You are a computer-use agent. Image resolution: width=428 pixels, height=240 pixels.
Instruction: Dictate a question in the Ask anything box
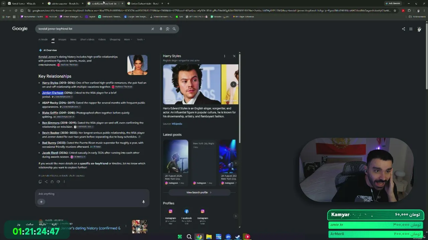coord(143,202)
